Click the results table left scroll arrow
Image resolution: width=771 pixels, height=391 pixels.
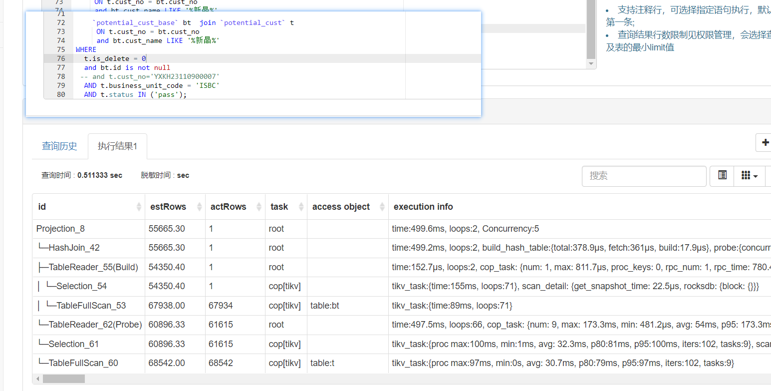click(37, 379)
